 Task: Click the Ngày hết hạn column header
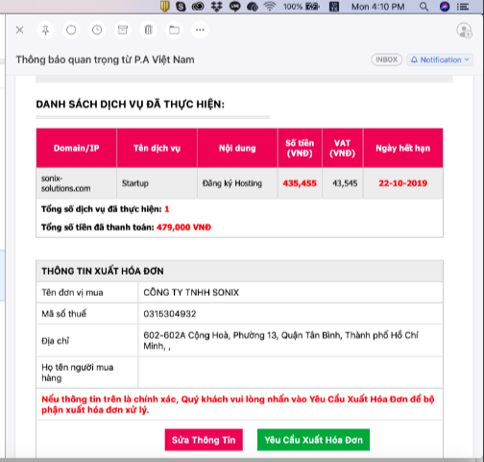403,148
